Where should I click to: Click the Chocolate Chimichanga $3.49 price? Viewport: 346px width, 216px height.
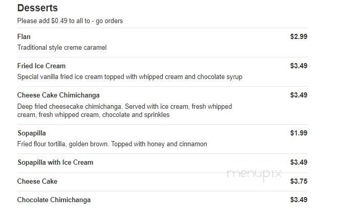298,200
